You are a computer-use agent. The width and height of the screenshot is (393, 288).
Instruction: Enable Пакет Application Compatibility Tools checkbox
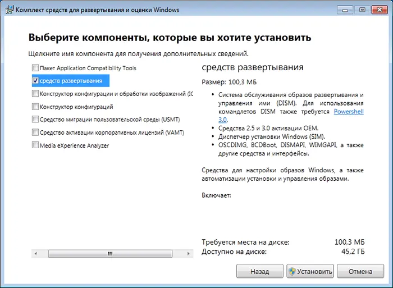tap(35, 68)
